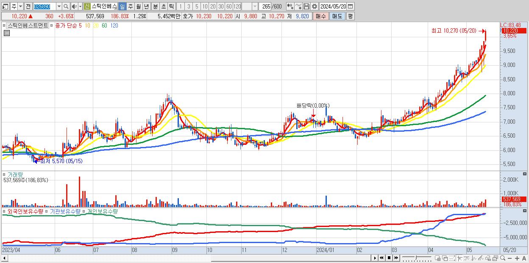Click yellow 20 moving-average color label
The width and height of the screenshot is (529, 263).
click(x=95, y=25)
